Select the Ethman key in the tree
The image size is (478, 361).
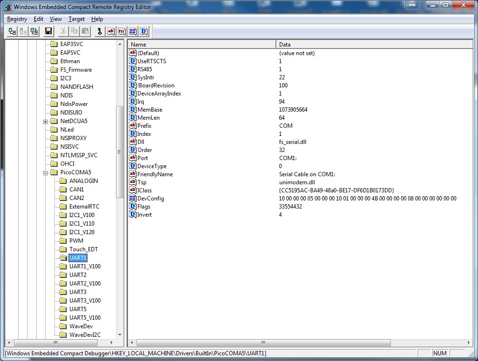(x=70, y=61)
